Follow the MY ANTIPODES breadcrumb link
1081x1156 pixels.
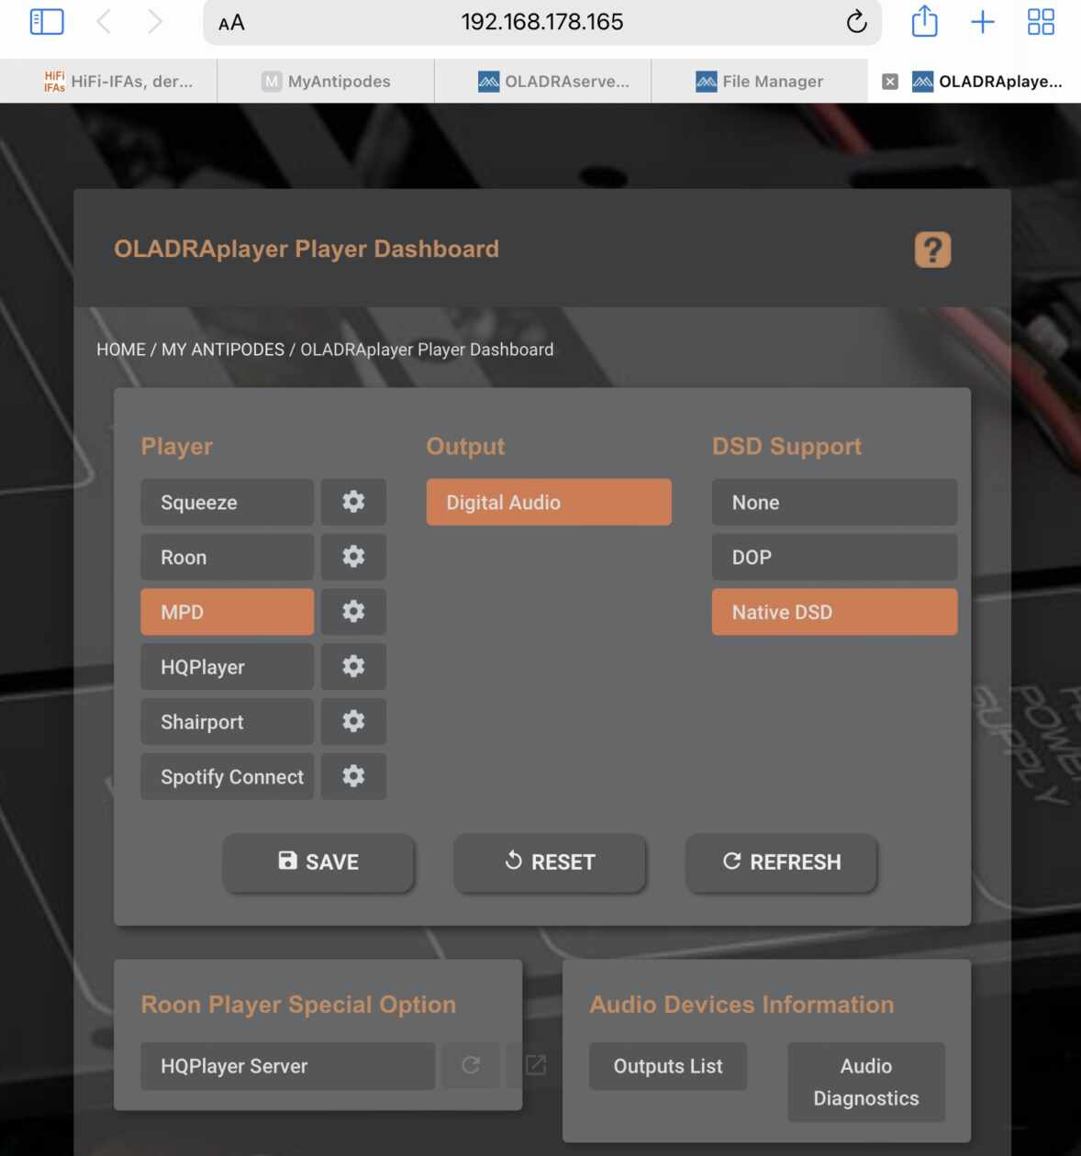[x=223, y=350]
